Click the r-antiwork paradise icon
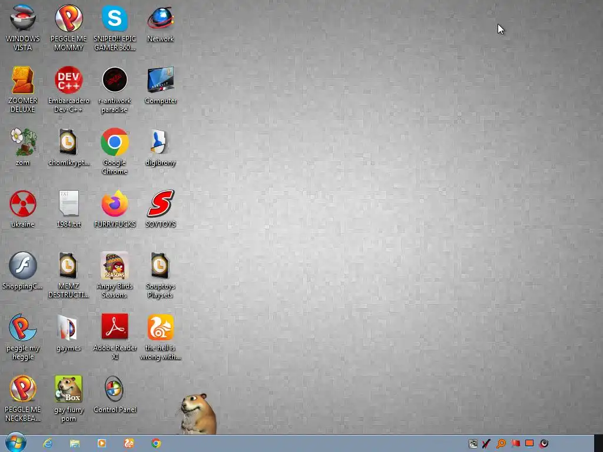Screen dimensions: 603x452 [x=115, y=89]
